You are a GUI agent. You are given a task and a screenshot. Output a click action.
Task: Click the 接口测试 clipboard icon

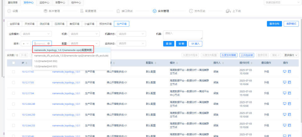tap(118, 11)
